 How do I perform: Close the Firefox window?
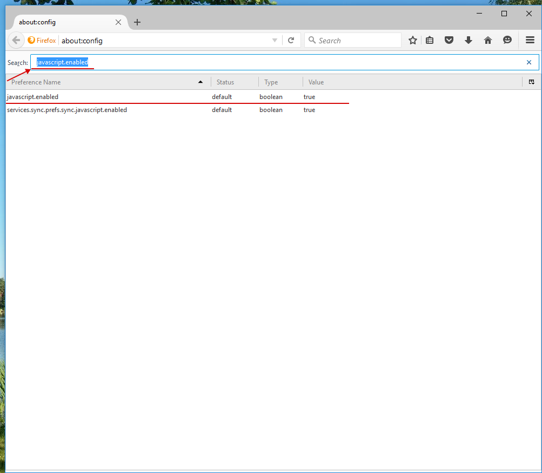click(529, 14)
